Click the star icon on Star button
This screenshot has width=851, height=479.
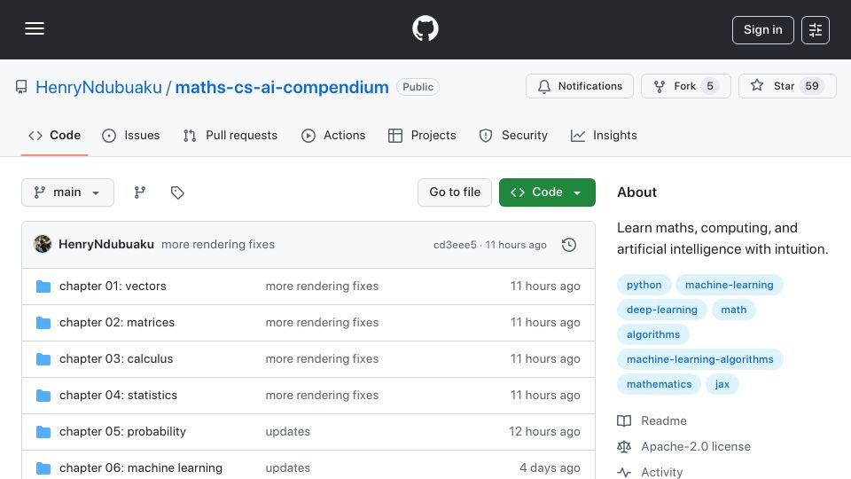coord(757,85)
